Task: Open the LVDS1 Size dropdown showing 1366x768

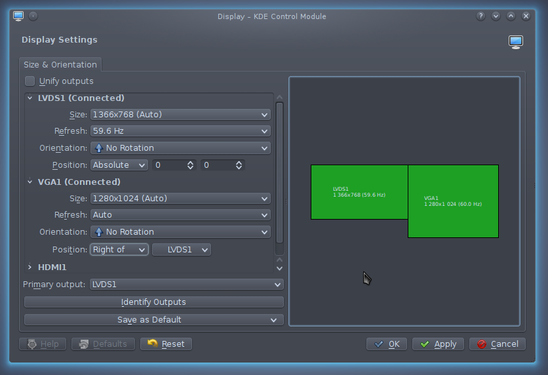Action: [x=180, y=115]
